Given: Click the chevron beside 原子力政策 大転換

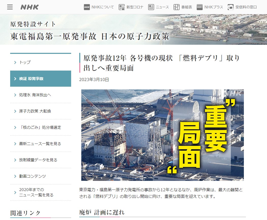Looking at the screenshot, I should tap(15, 111).
